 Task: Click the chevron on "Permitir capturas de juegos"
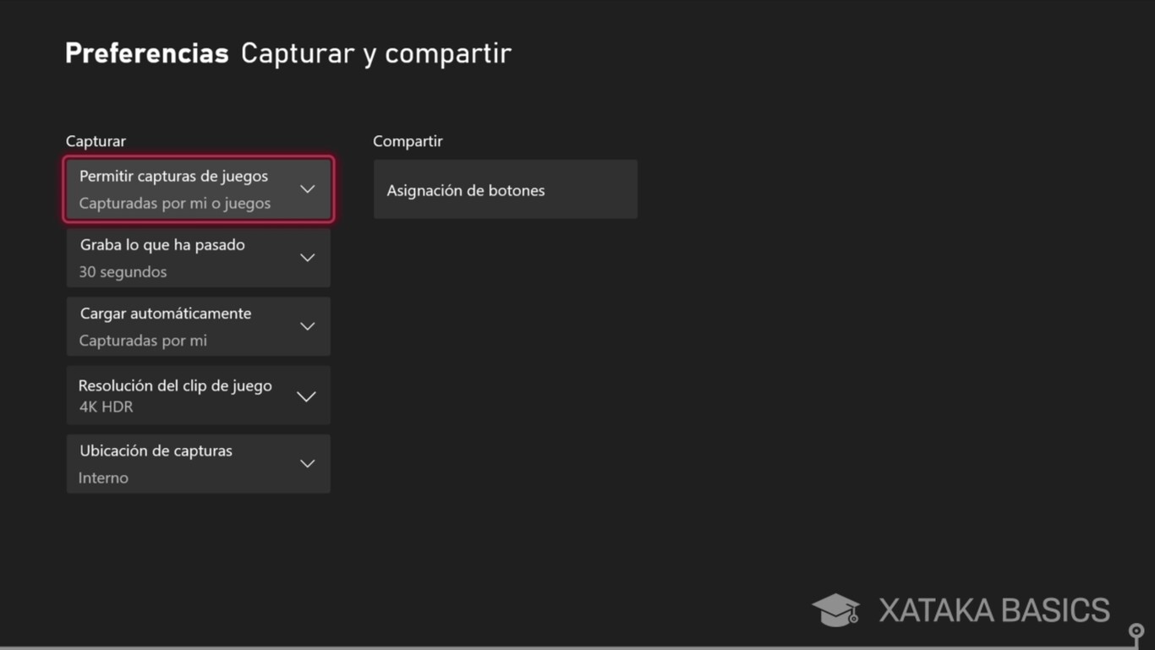click(x=307, y=188)
